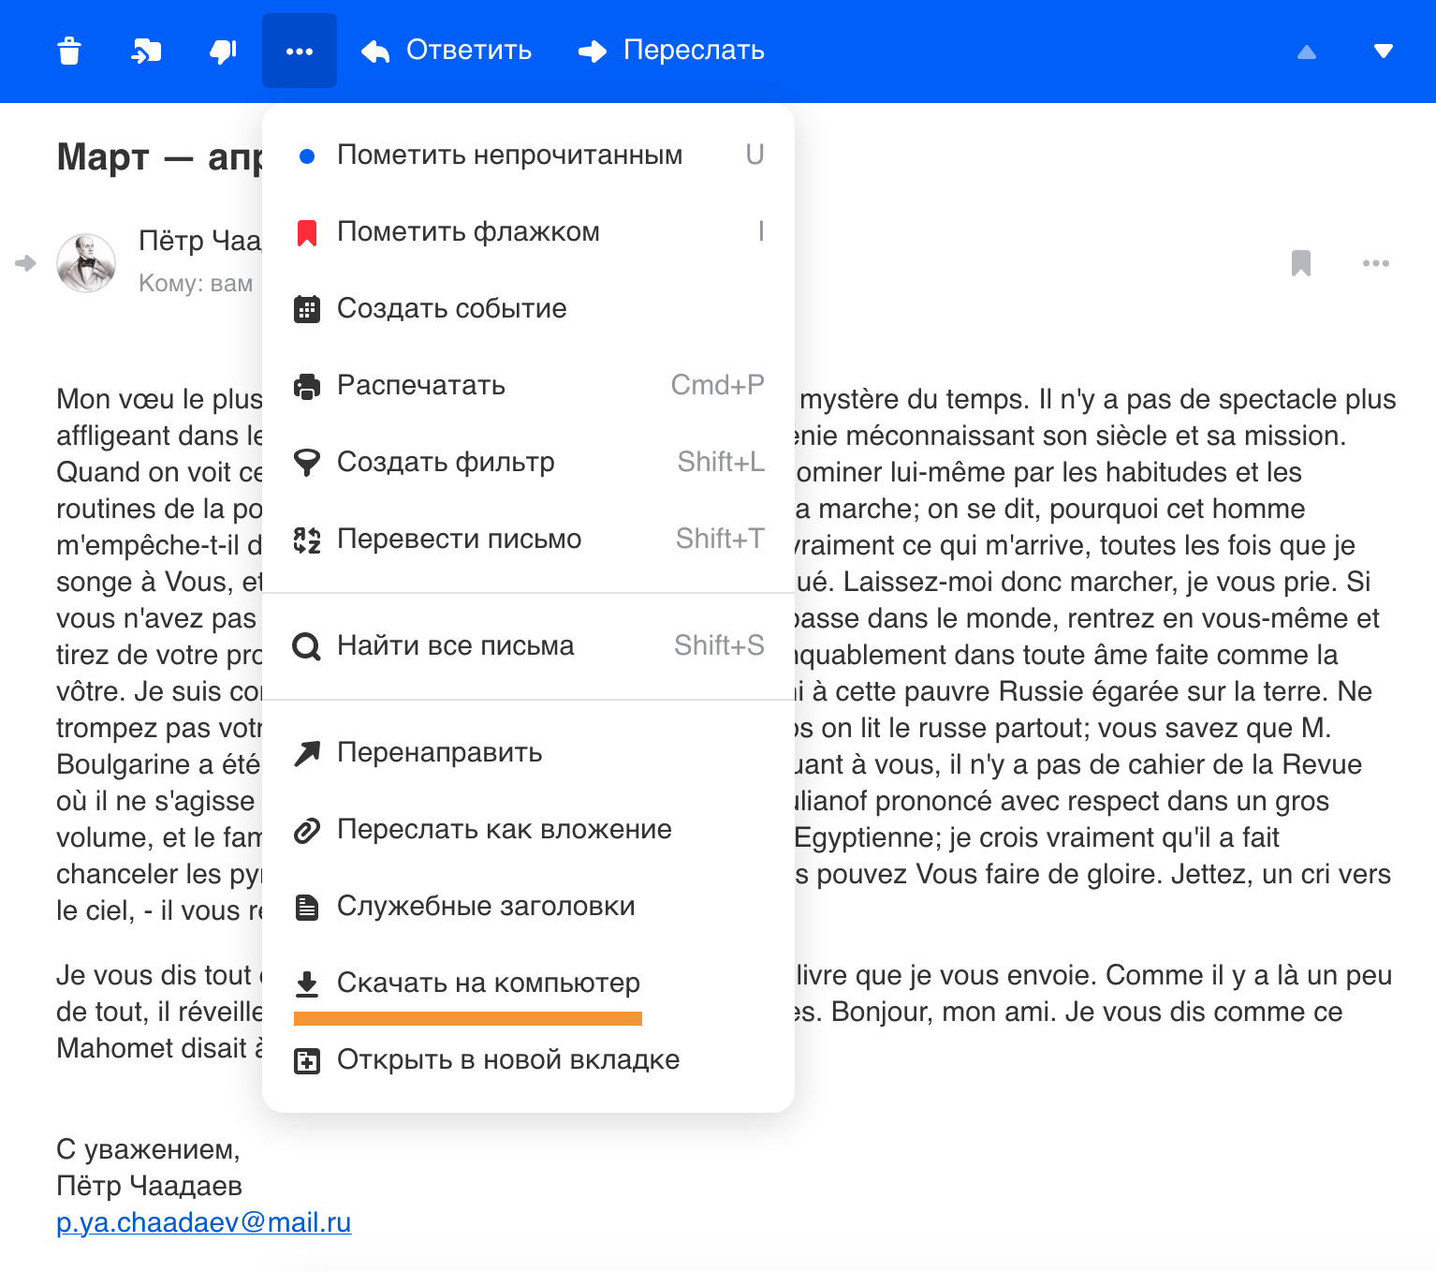Close the three-dots more actions menu in the toolbar
The image size is (1436, 1272).
coord(300,51)
